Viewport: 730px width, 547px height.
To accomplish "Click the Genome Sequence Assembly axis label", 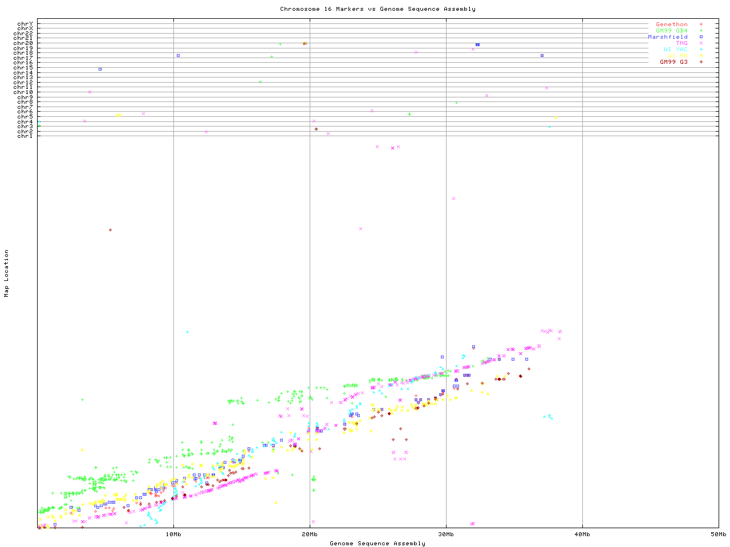I will pyautogui.click(x=378, y=544).
